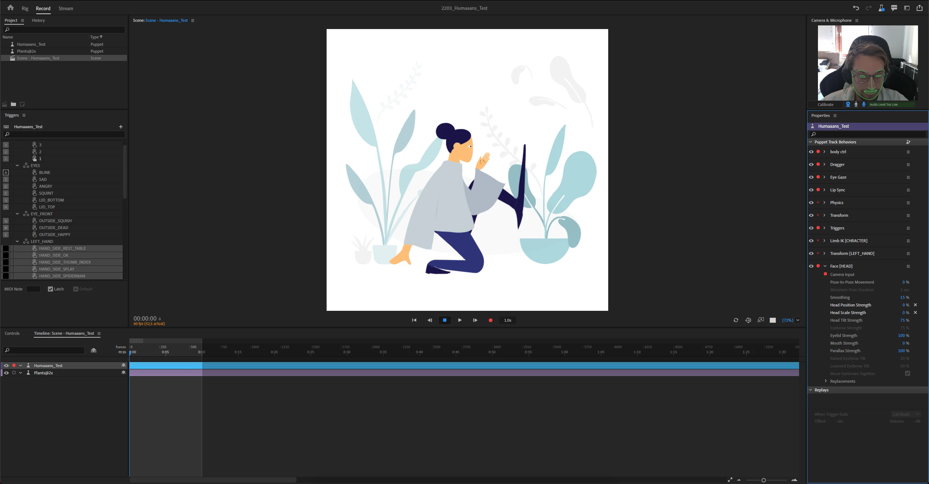
Task: Click the Home icon in top bar
Action: click(x=10, y=8)
